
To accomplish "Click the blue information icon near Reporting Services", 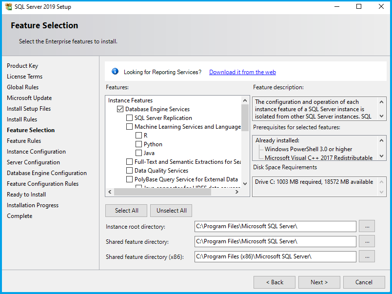I will click(x=115, y=72).
